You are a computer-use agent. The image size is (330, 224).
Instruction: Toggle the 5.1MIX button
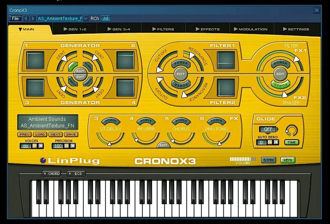click(x=269, y=160)
